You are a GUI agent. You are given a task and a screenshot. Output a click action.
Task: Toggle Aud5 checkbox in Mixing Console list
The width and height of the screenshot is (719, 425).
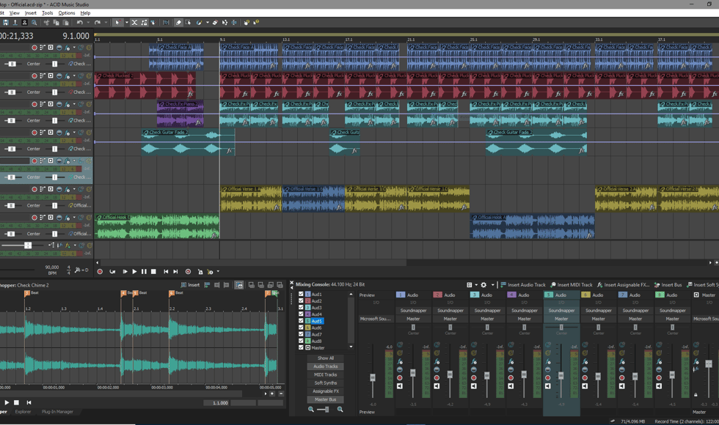(302, 321)
